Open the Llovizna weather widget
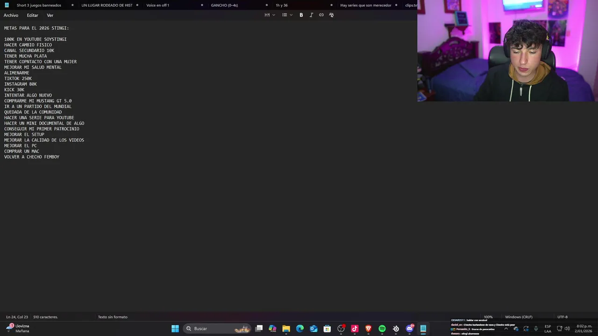 [17, 329]
